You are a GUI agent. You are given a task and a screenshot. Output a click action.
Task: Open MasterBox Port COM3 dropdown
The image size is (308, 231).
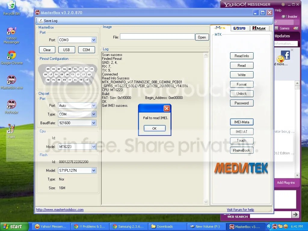click(x=94, y=40)
